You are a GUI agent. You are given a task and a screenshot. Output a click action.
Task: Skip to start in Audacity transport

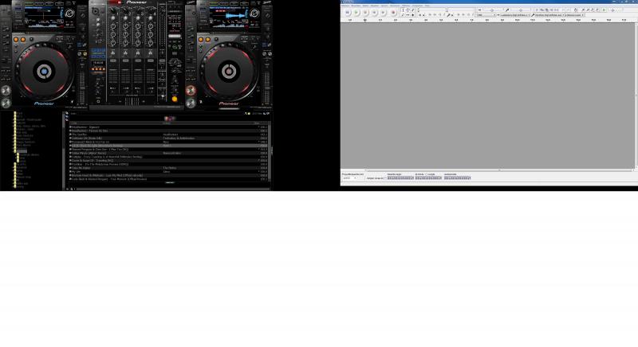tap(374, 13)
